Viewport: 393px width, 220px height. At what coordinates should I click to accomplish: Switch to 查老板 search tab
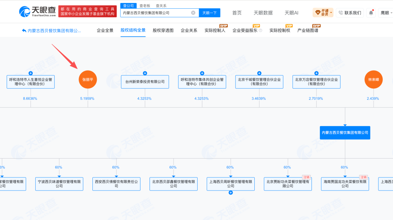tap(144, 5)
